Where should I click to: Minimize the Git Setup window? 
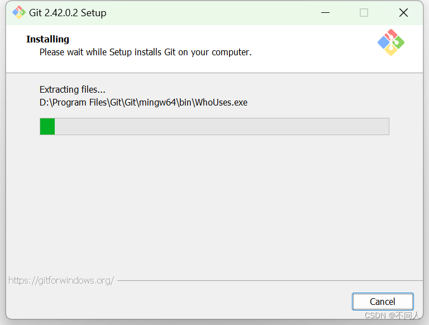coord(325,13)
